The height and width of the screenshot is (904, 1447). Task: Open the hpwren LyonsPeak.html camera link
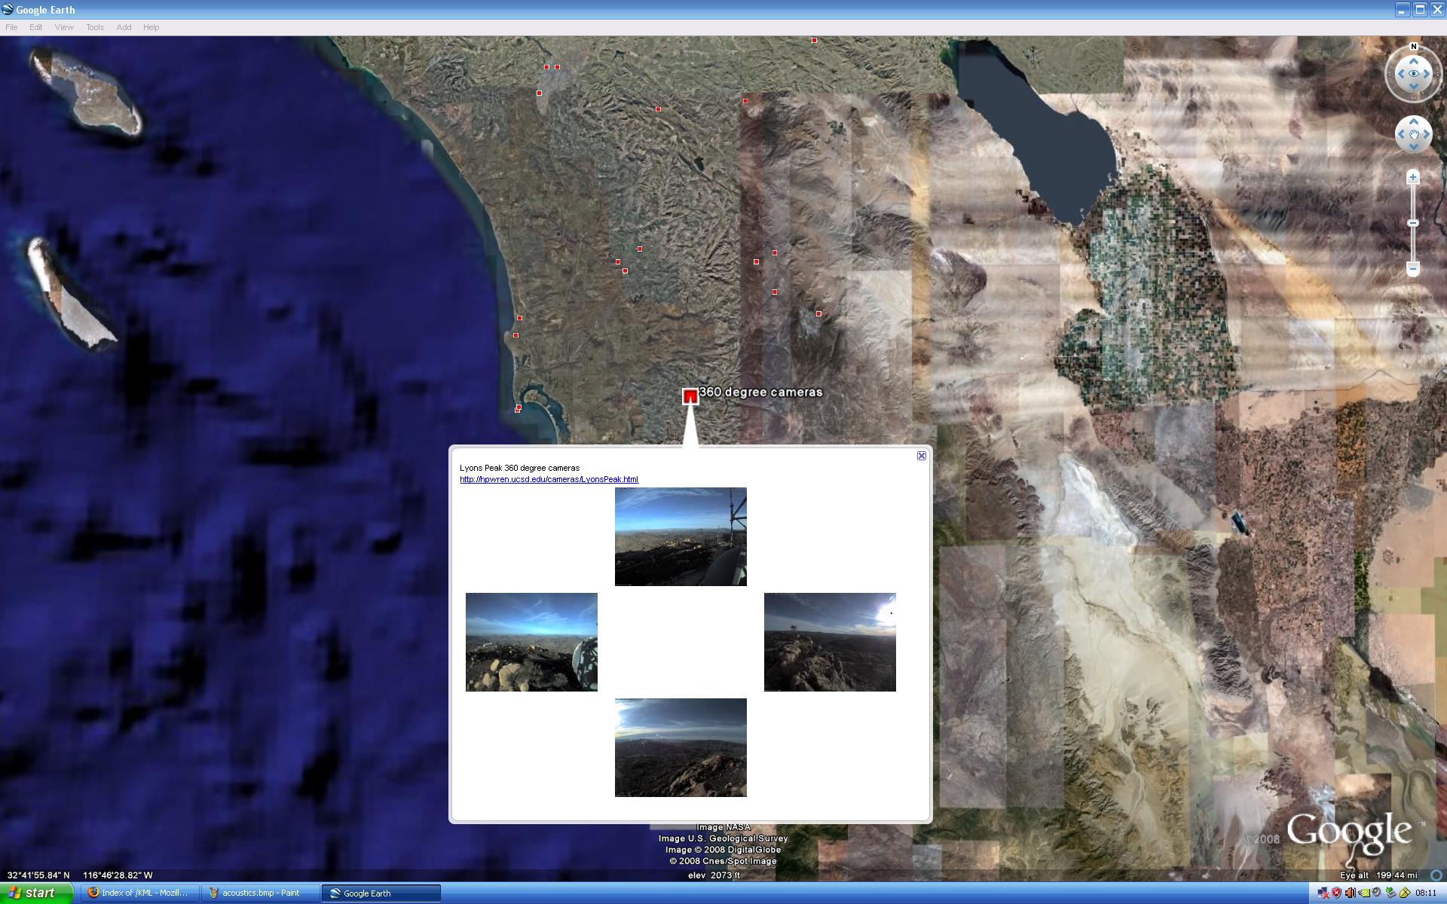point(549,479)
